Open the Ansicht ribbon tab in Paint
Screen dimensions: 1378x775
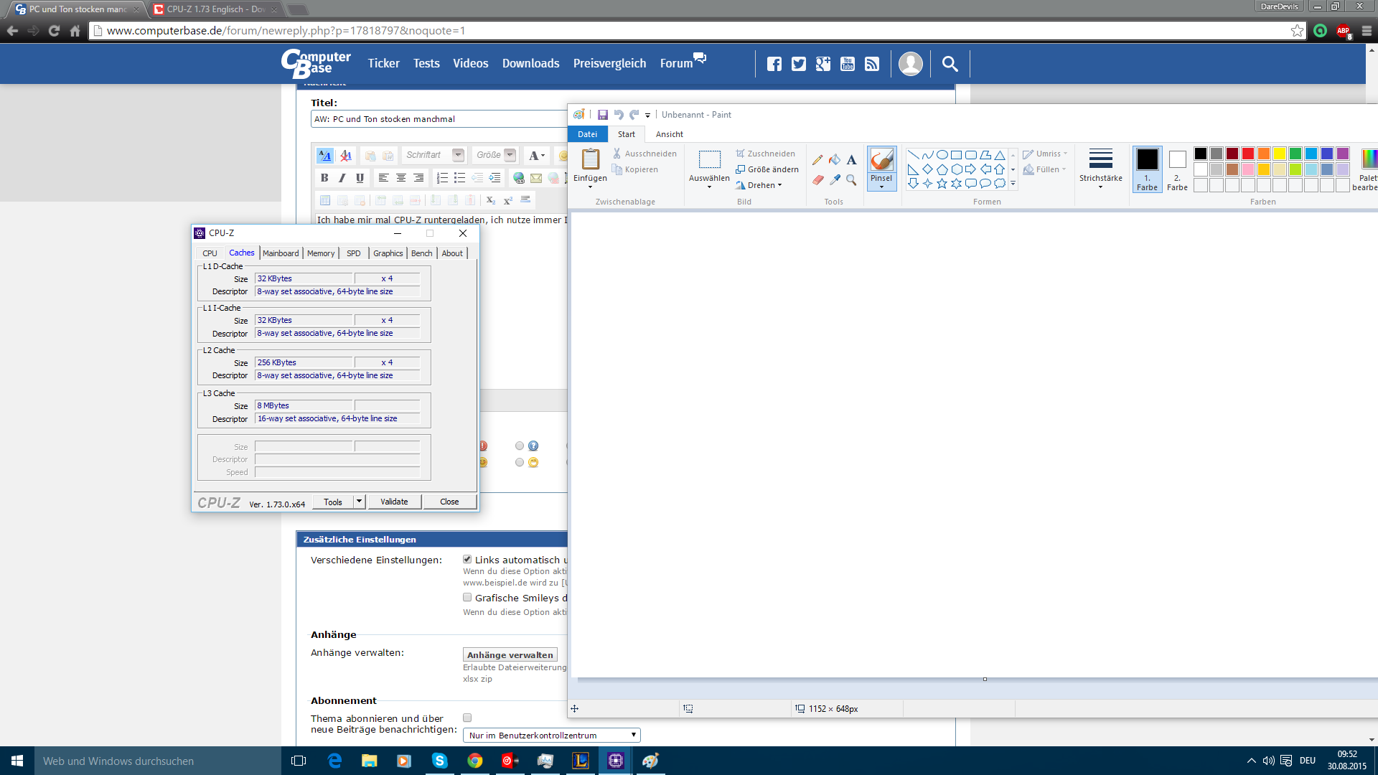(x=669, y=134)
